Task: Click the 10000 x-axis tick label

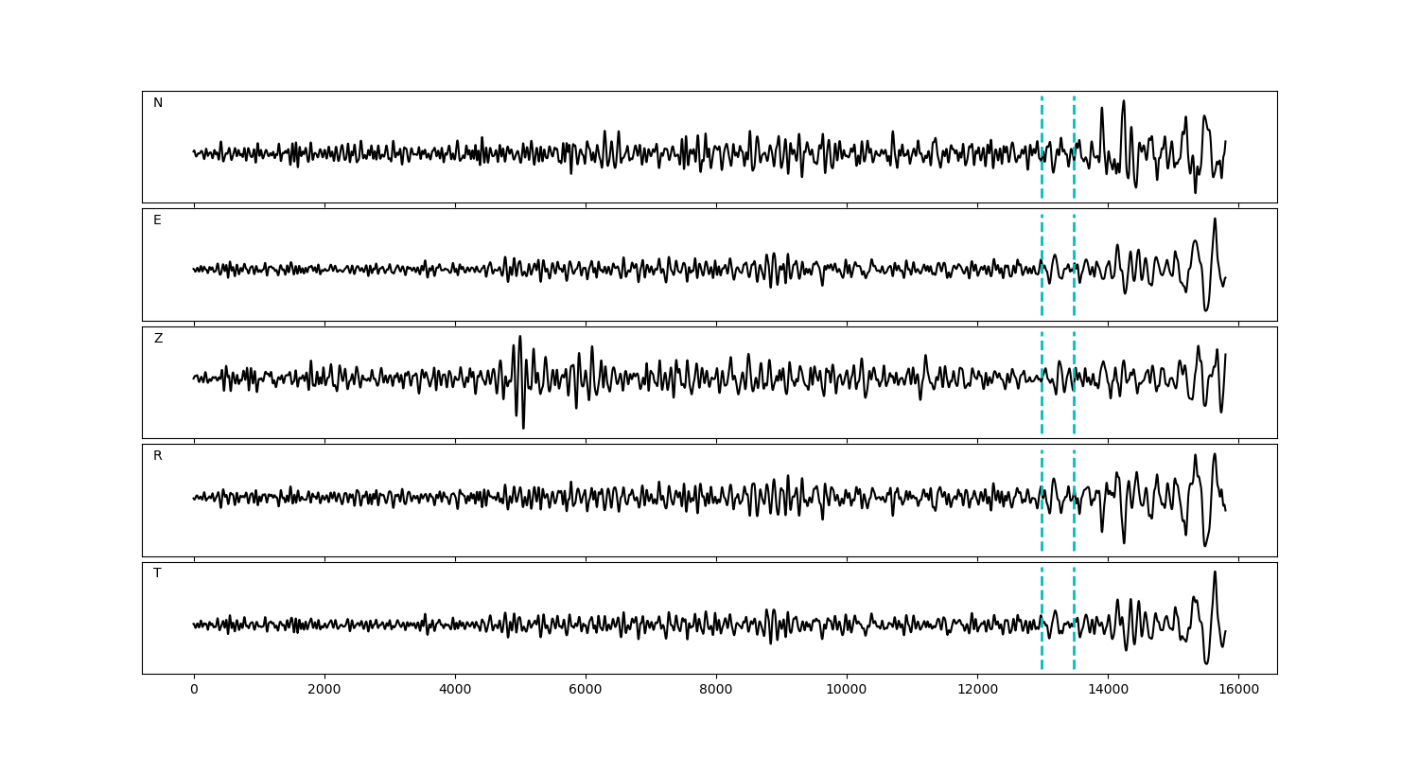Action: pos(847,690)
